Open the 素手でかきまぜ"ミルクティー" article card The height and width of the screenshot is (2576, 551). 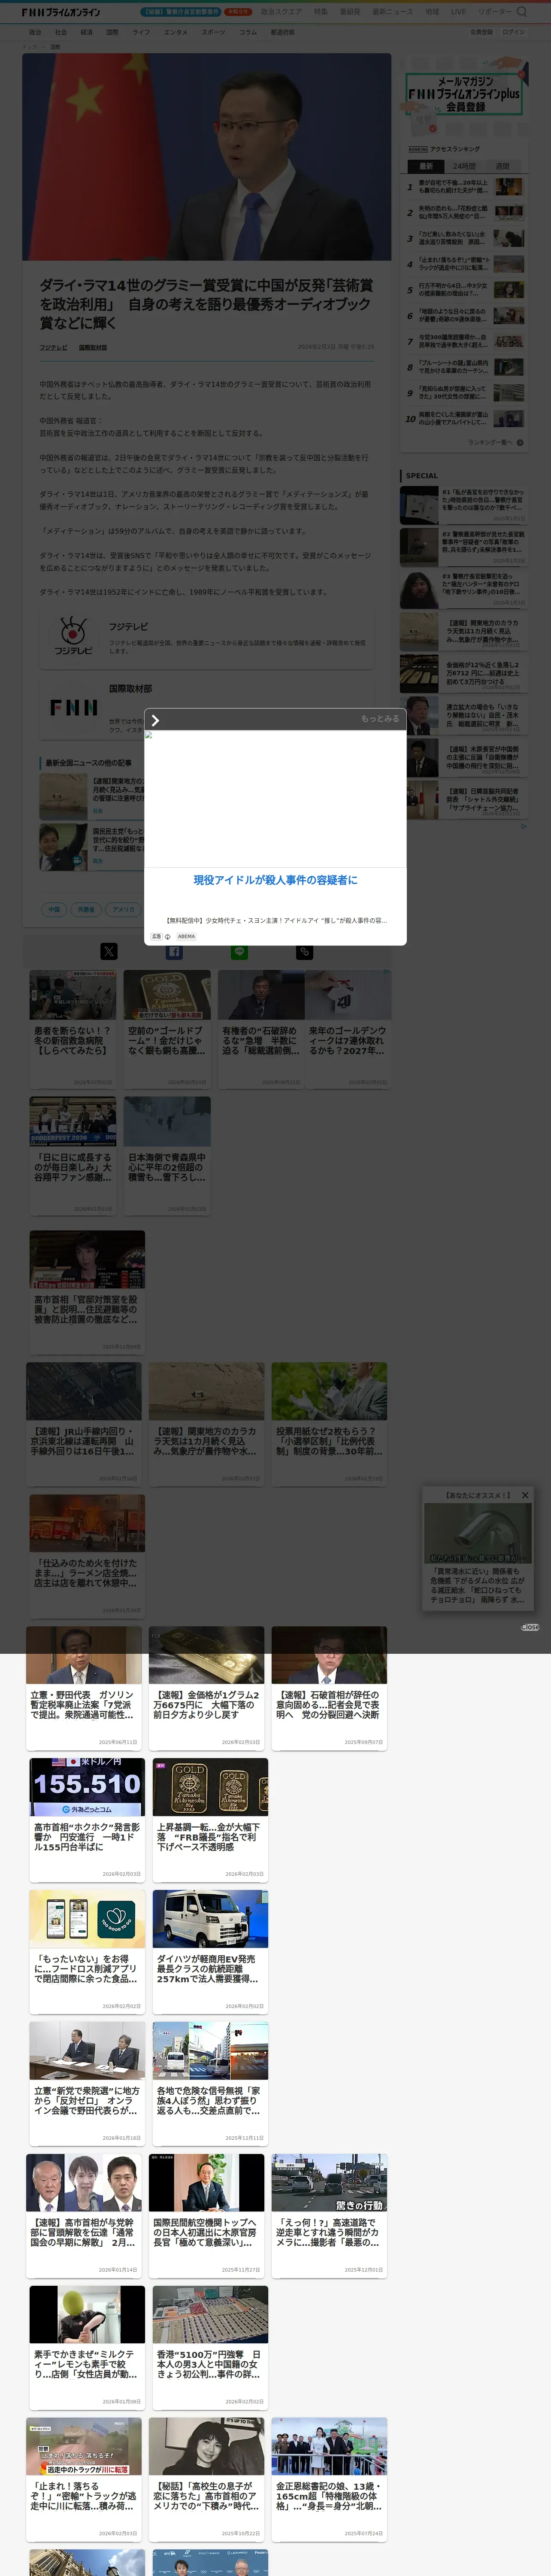(87, 2347)
